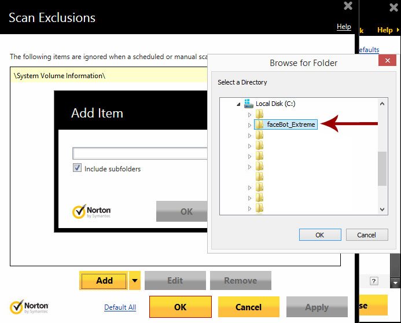This screenshot has width=401, height=323.
Task: Select Local Disk (C:) in tree
Action: tap(275, 104)
